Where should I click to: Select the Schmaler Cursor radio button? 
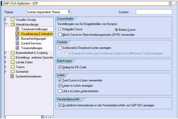click(60, 30)
